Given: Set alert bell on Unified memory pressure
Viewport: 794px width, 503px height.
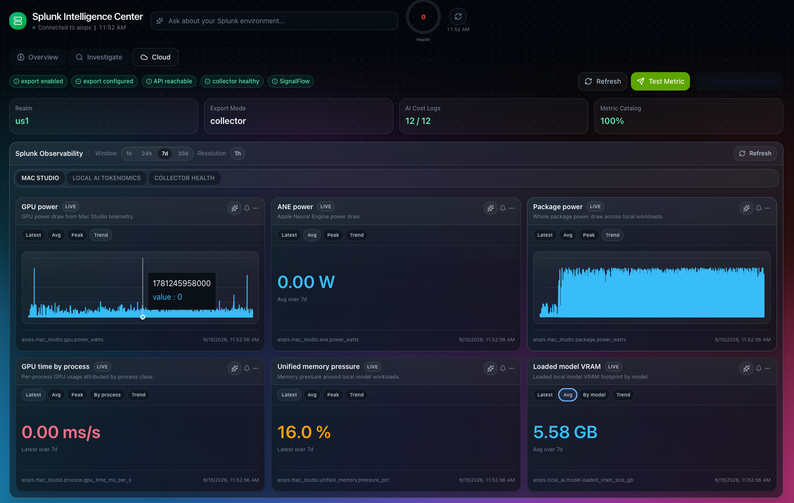Looking at the screenshot, I should [503, 368].
